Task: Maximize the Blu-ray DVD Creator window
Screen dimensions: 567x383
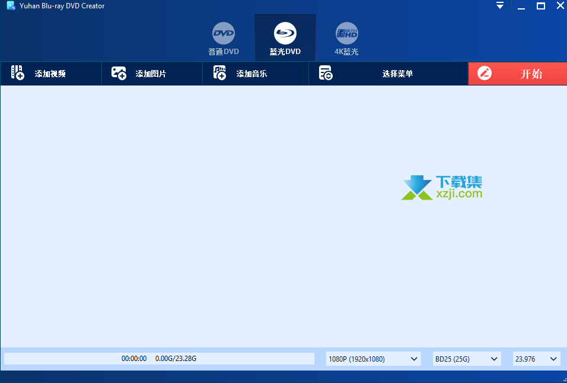Action: [540, 6]
